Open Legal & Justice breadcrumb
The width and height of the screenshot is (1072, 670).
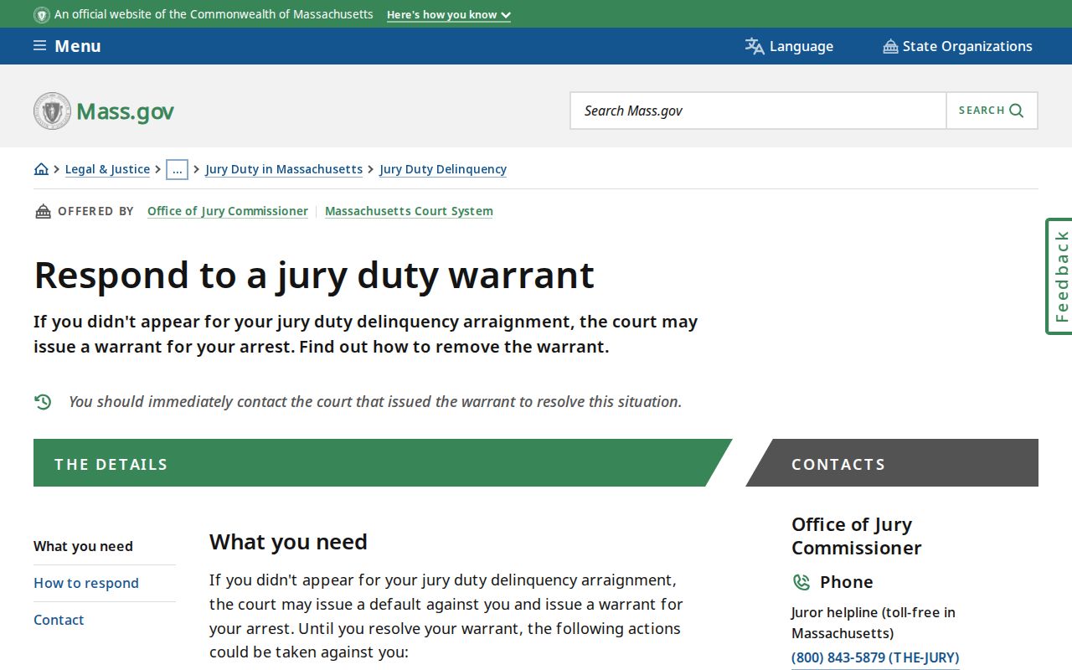tap(107, 169)
